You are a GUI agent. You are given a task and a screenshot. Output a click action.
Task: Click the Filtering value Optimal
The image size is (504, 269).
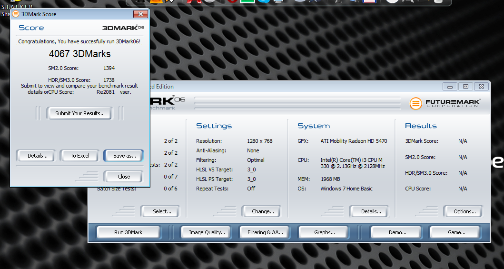click(x=256, y=159)
